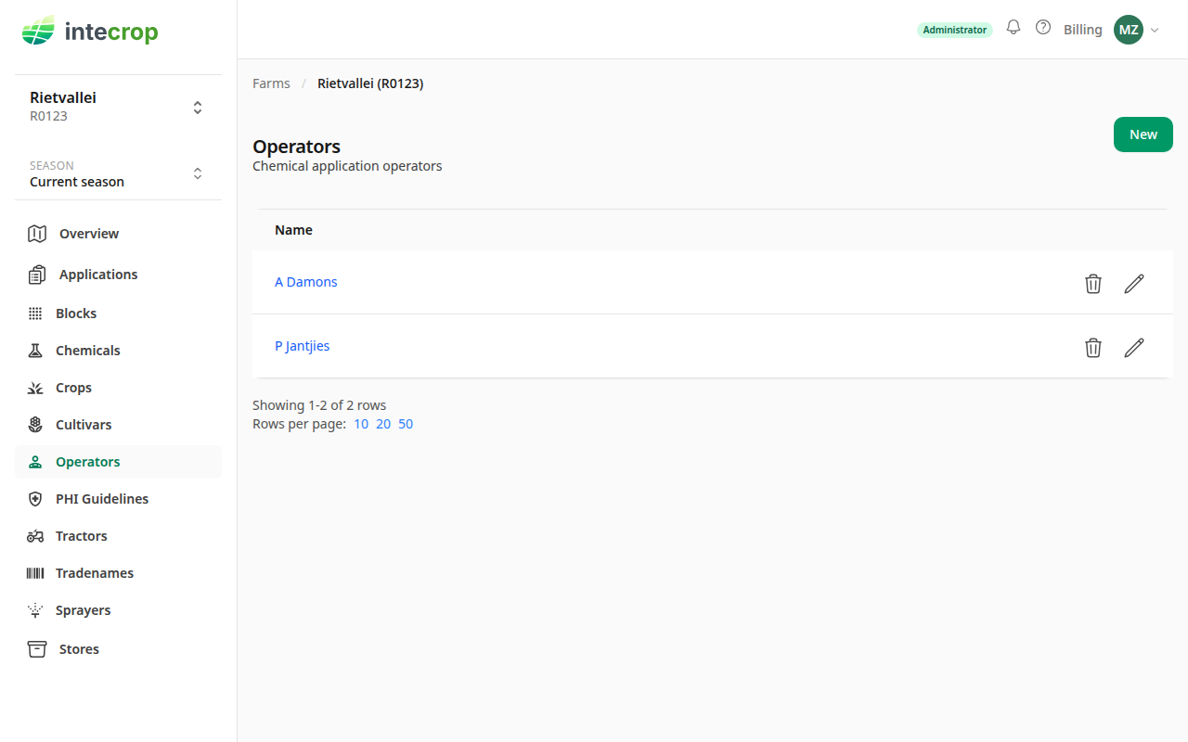Click 'Showing 1-2 of 2 rows' text

click(319, 405)
